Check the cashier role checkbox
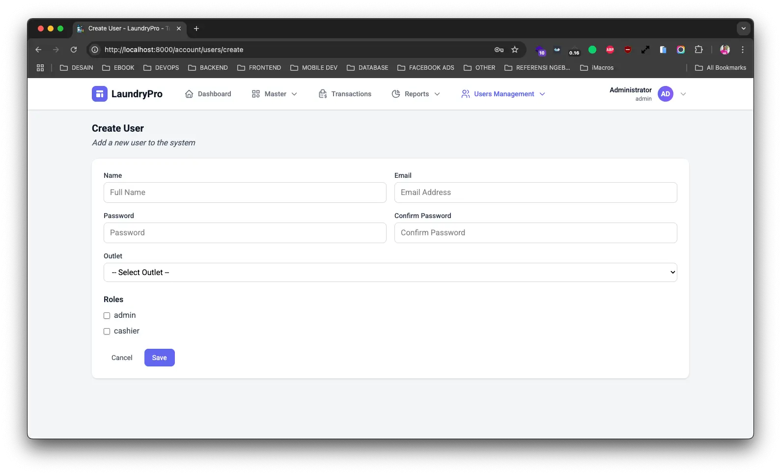This screenshot has height=475, width=781. 107,332
